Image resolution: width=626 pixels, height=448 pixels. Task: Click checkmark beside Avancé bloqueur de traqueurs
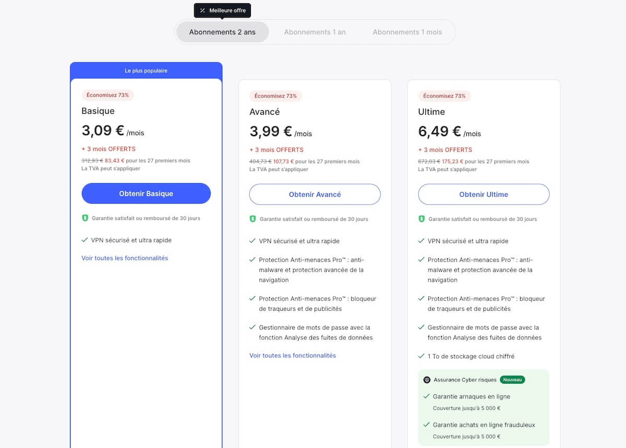[x=252, y=299]
